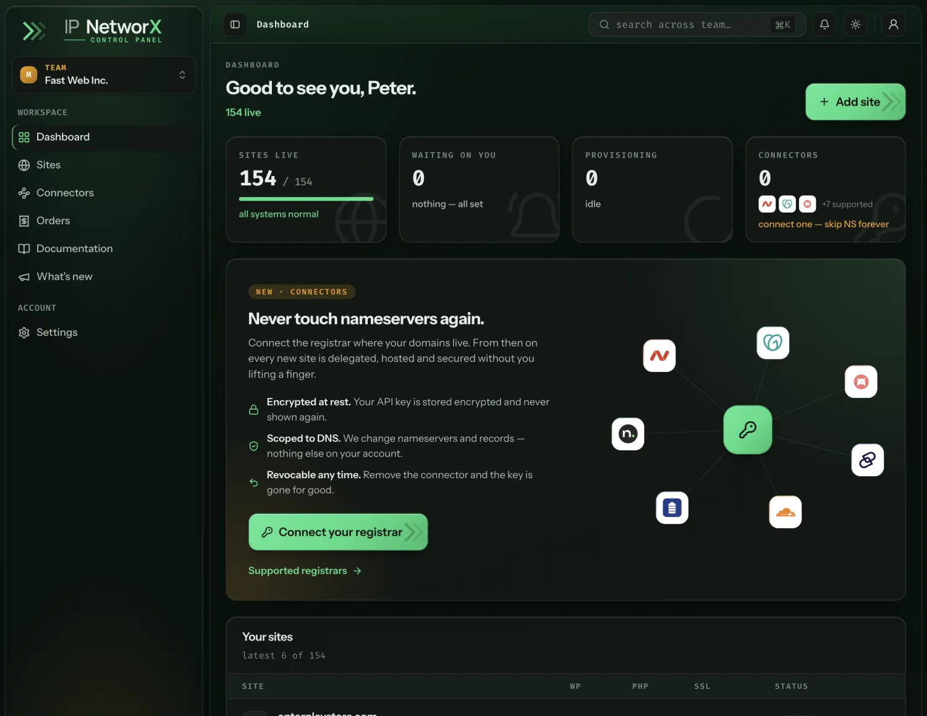Click the third red registrar icon in Connectors card

(807, 204)
